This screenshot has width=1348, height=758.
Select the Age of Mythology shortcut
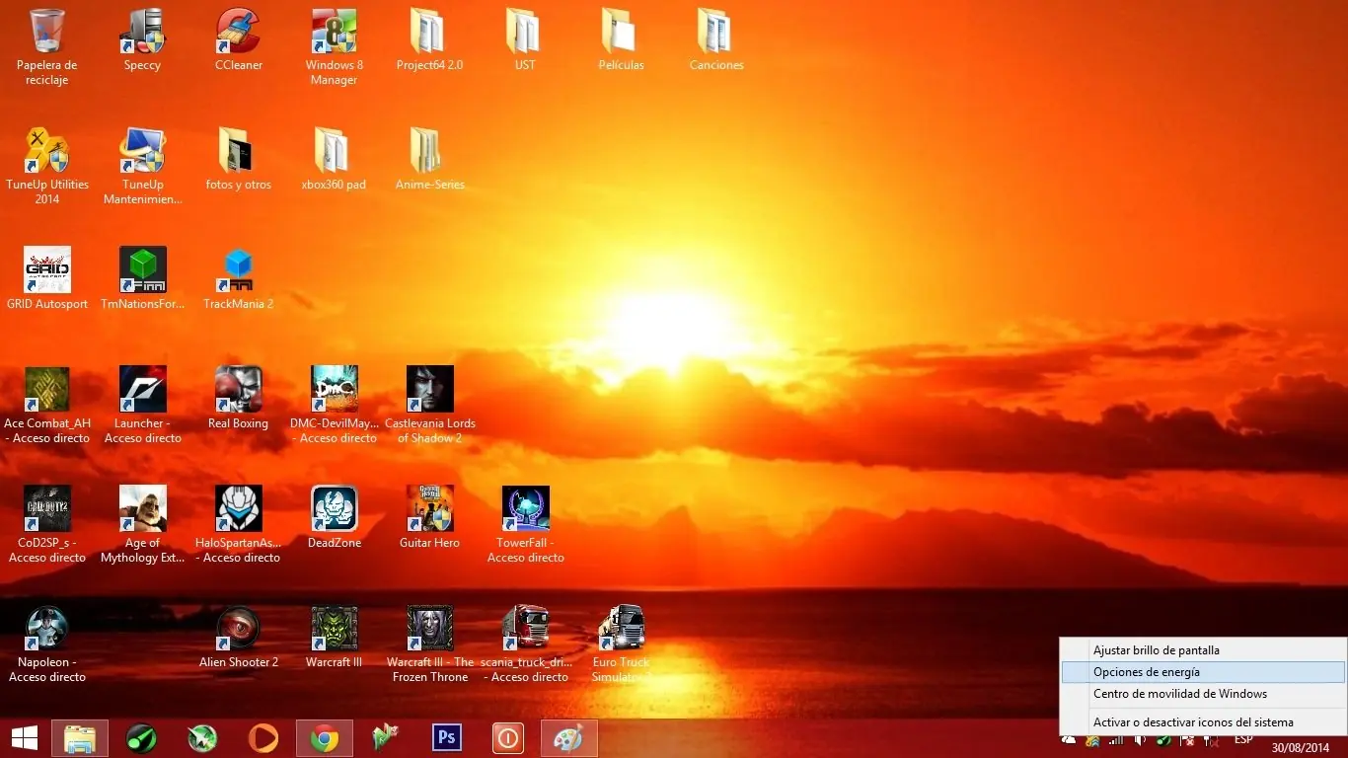pos(142,524)
